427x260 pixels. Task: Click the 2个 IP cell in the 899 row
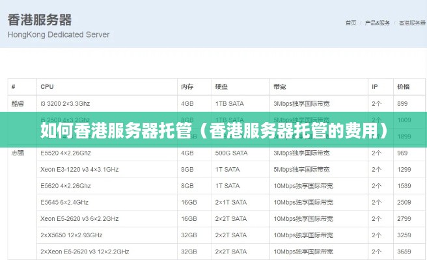[377, 103]
